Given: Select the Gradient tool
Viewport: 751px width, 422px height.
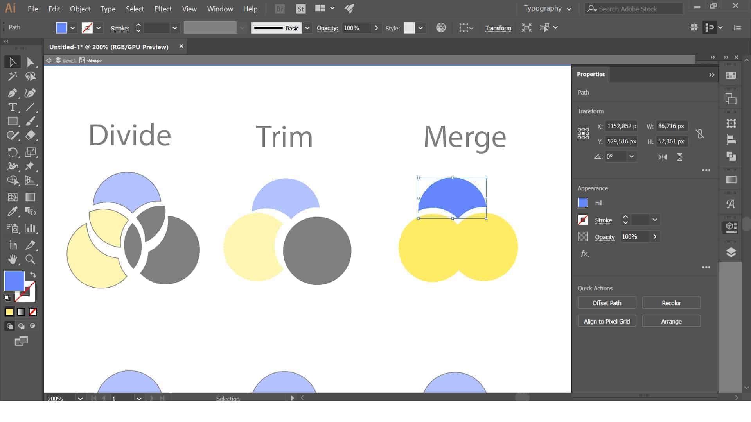Looking at the screenshot, I should coord(31,197).
